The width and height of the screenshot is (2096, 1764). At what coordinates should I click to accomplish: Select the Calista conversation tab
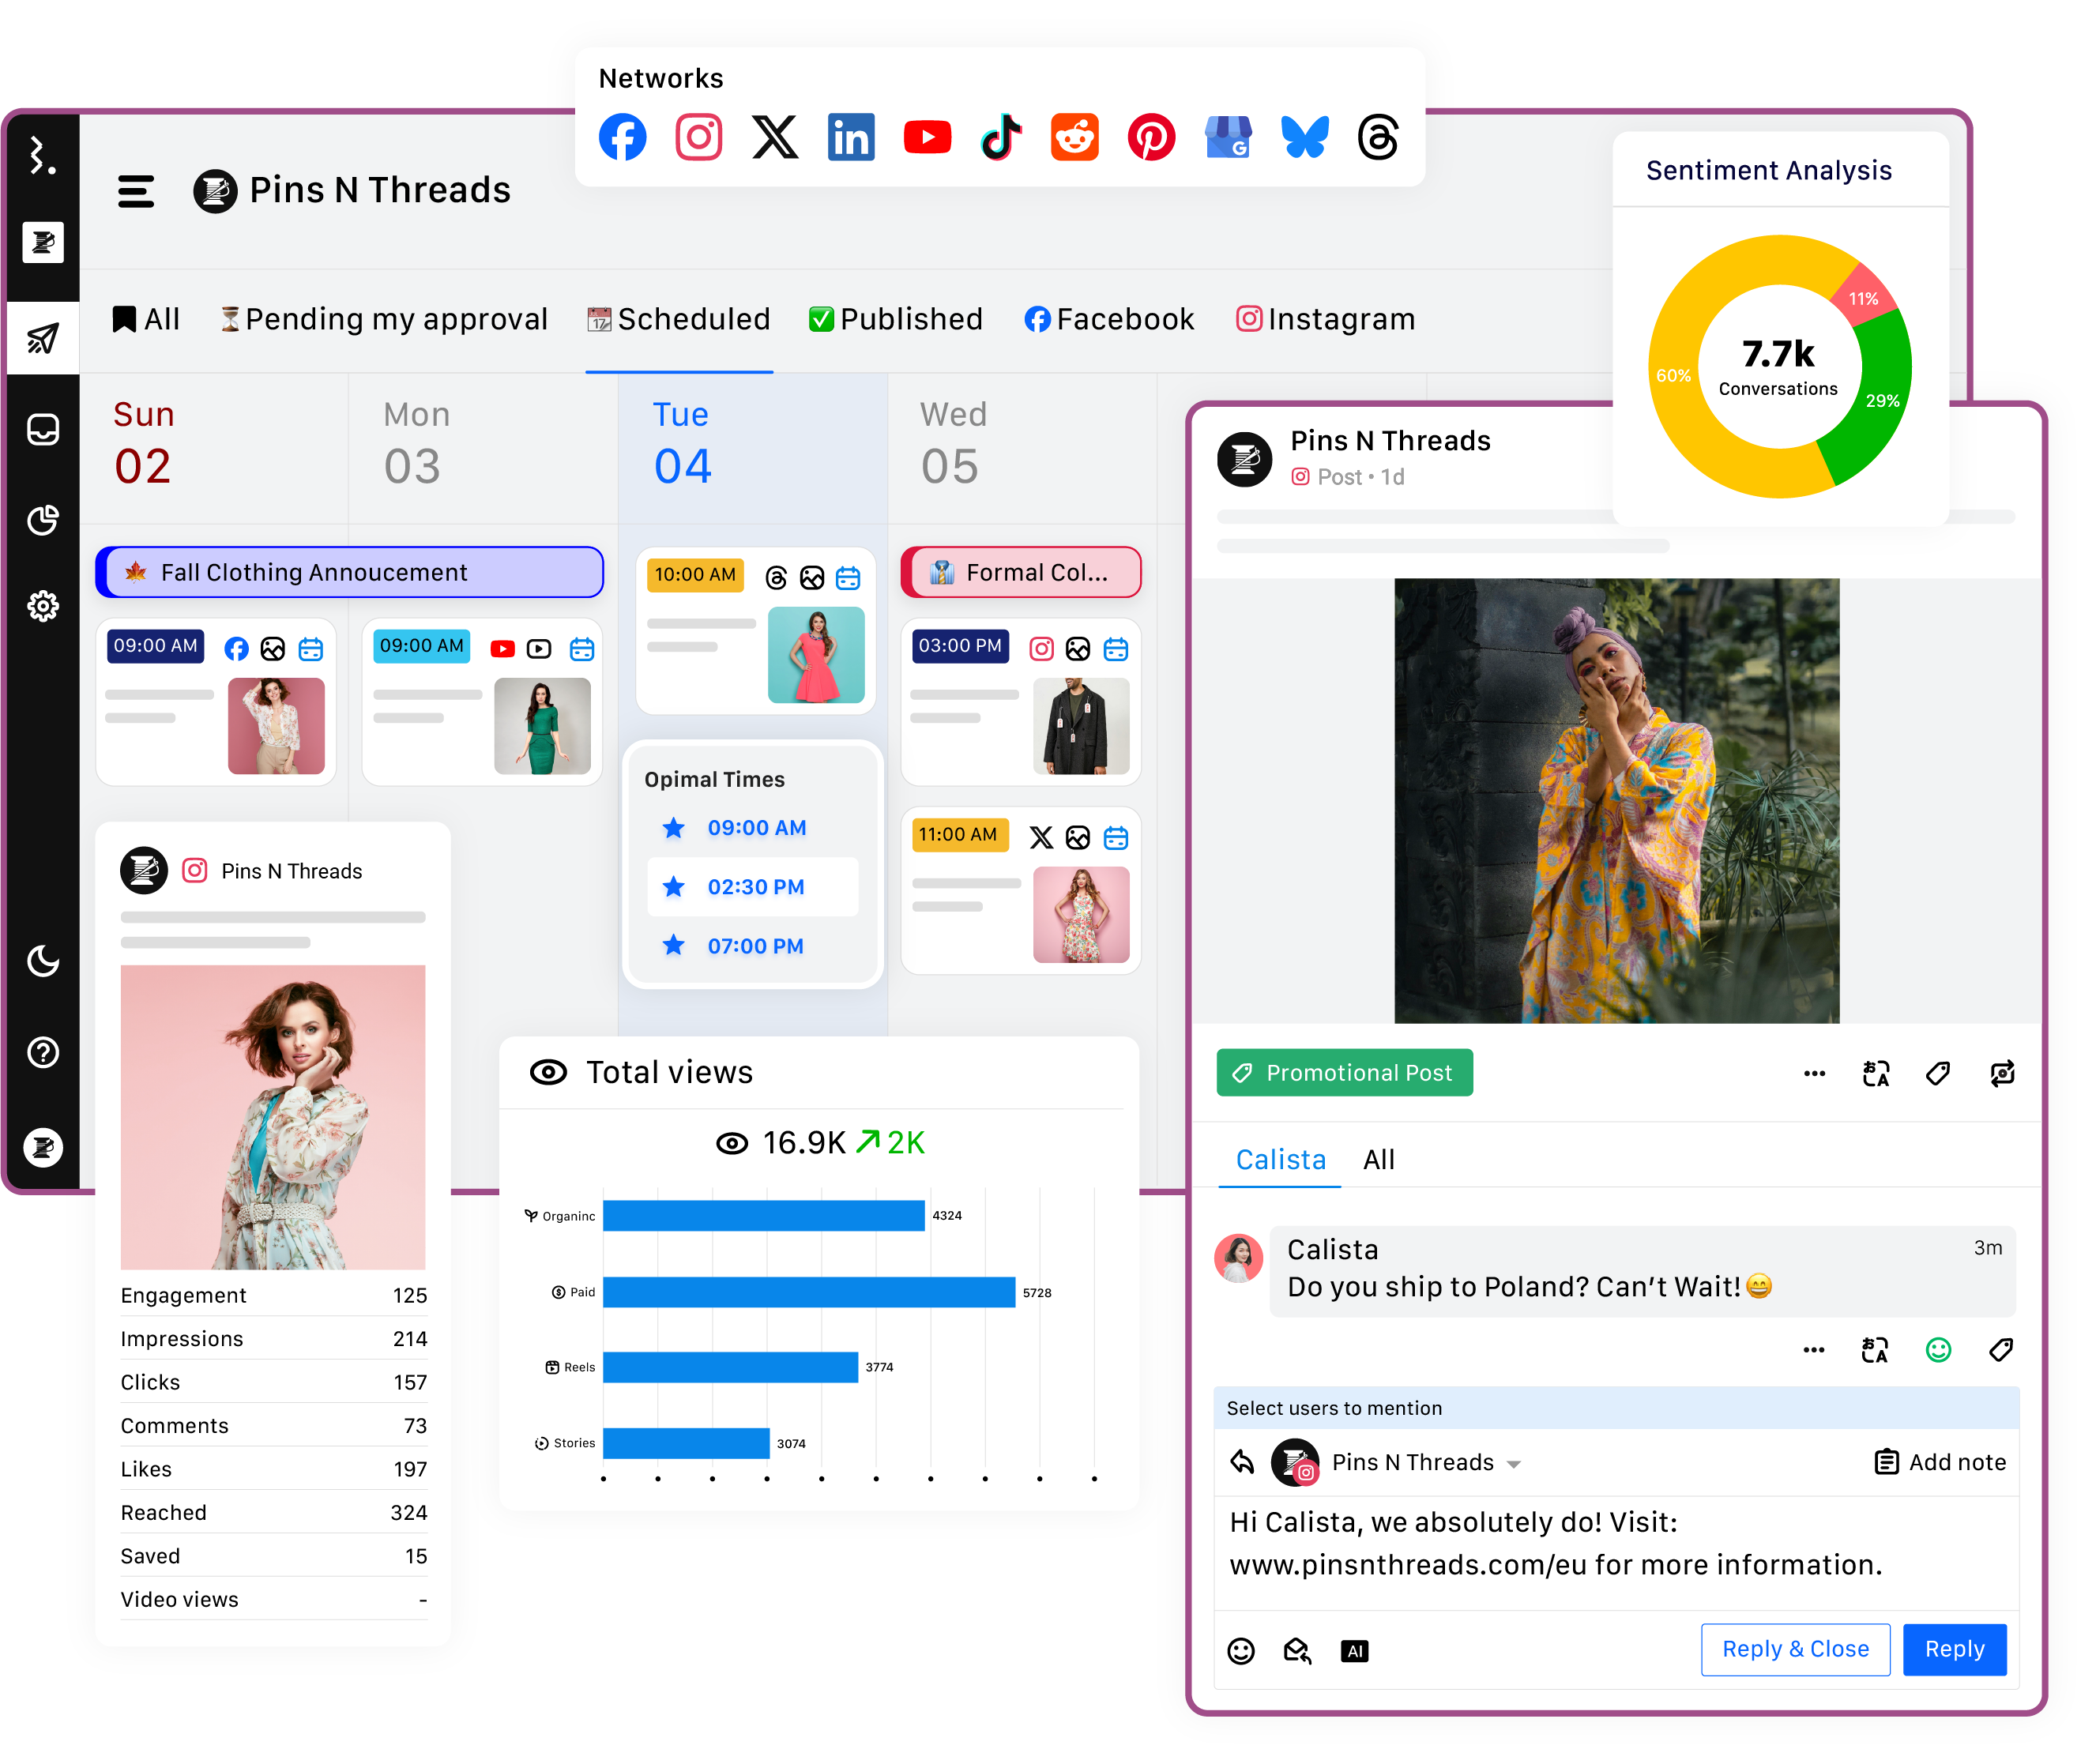(x=1280, y=1160)
